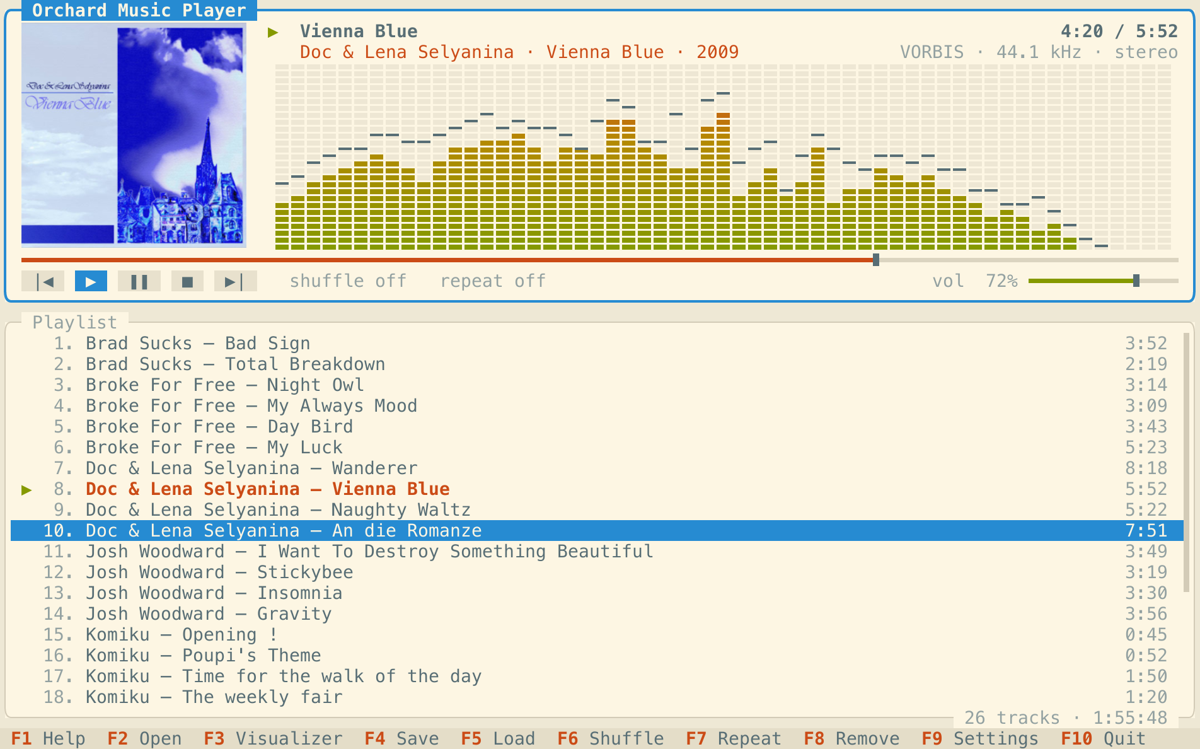Open F9 Settings in the bottom bar
The width and height of the screenshot is (1200, 749).
click(x=980, y=738)
